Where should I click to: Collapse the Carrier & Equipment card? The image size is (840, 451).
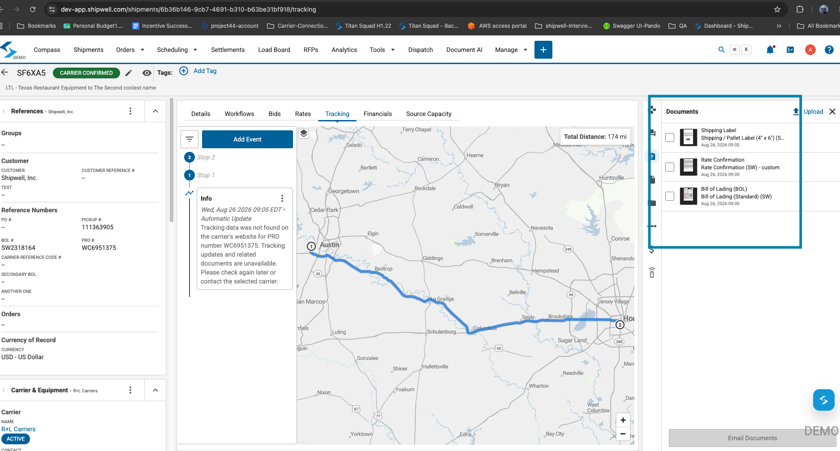155,390
